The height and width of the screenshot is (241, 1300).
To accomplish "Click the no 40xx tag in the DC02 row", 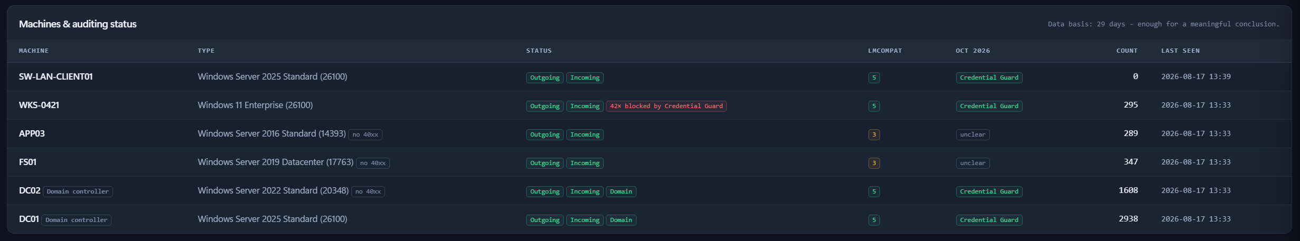I will click(x=368, y=191).
